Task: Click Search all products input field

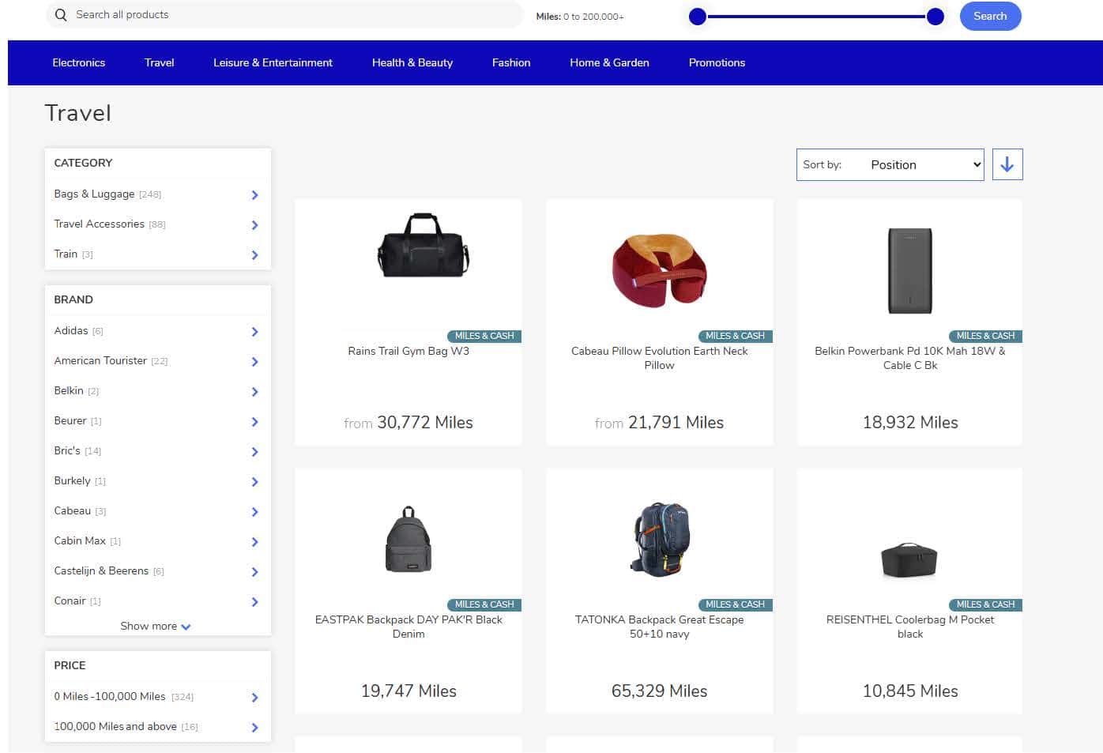Action: [x=284, y=14]
